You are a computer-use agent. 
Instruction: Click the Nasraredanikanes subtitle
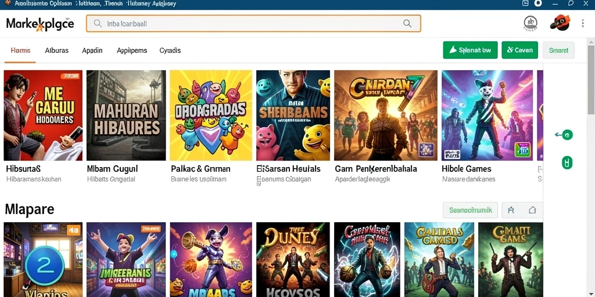(469, 179)
